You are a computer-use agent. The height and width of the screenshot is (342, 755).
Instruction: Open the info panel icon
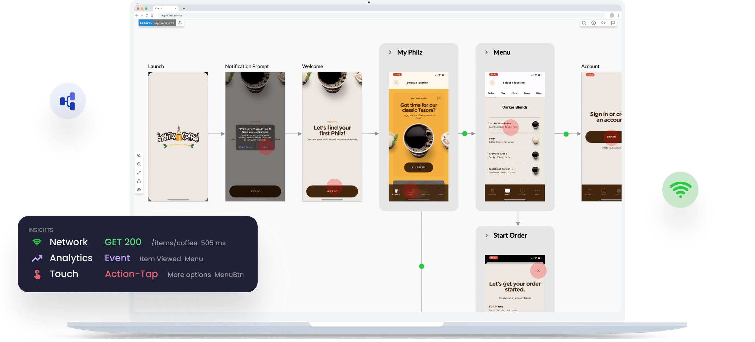coord(593,23)
